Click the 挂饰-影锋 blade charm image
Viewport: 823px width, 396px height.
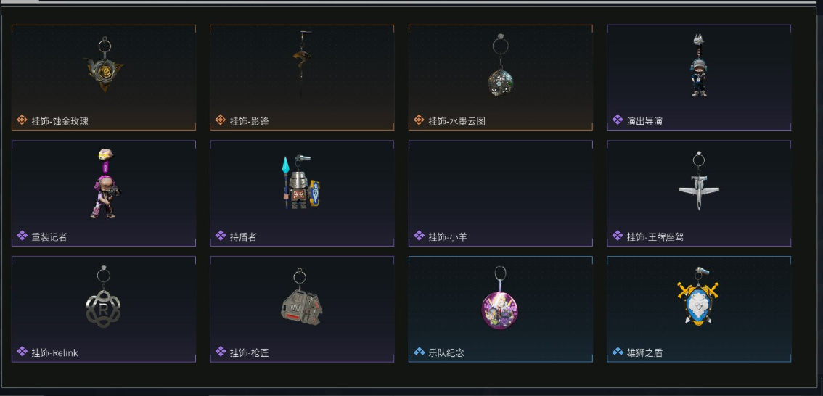pos(302,63)
